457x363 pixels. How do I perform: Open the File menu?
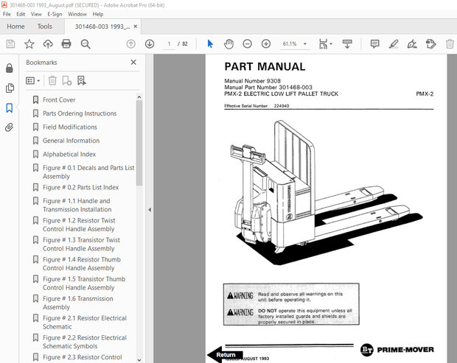7,14
